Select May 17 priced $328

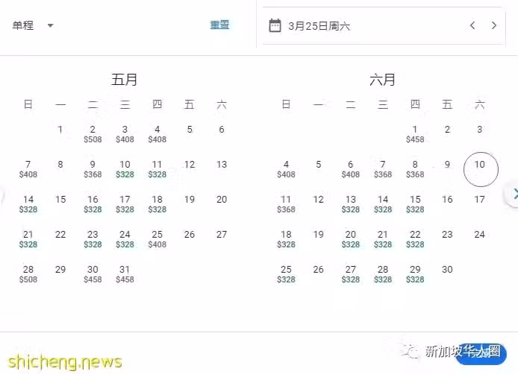point(125,204)
